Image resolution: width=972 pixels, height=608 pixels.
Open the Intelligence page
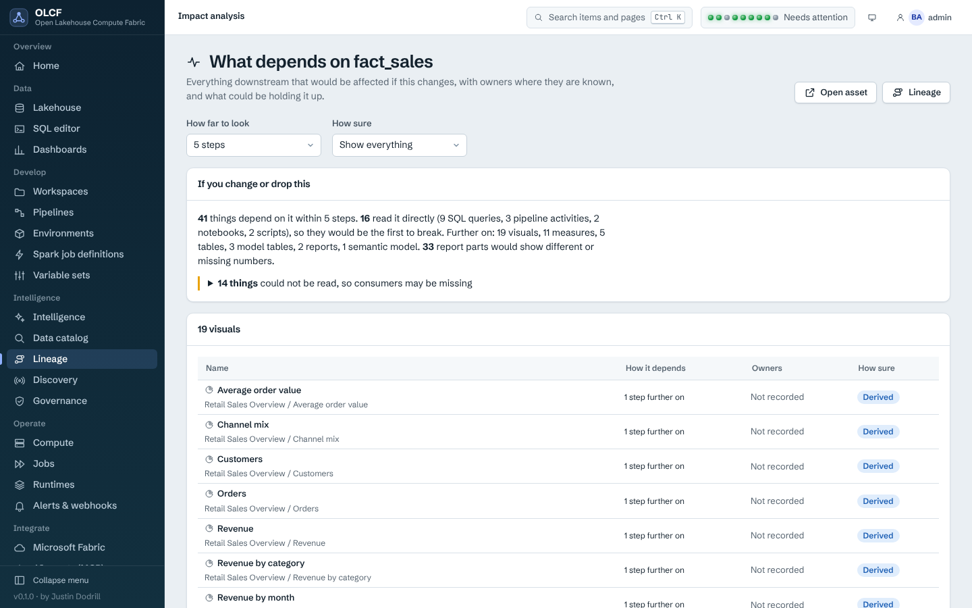pos(82,317)
